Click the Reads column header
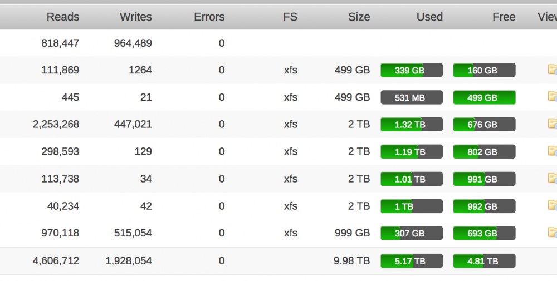The width and height of the screenshot is (557, 281). pos(63,17)
